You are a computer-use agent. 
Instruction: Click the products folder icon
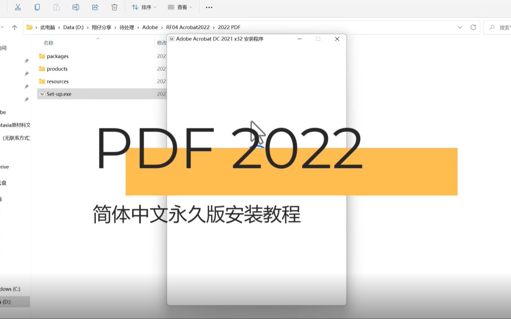click(x=42, y=69)
